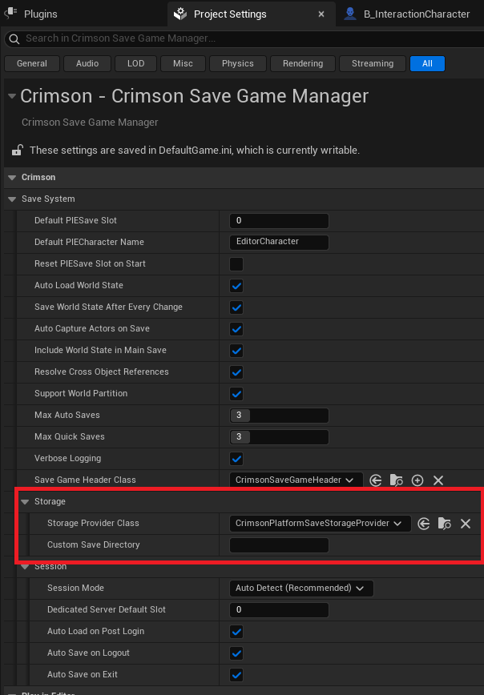This screenshot has width=484, height=695.
Task: Toggle Auto Load on Post Login
Action: pos(236,632)
